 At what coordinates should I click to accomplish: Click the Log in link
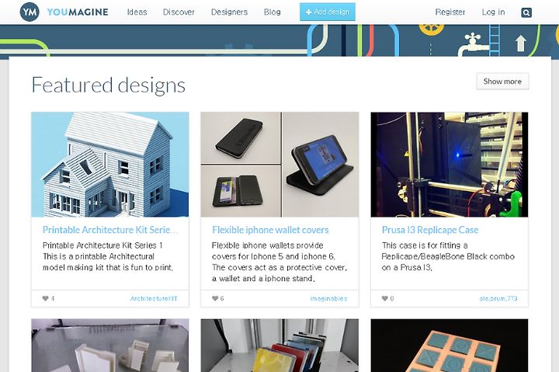pyautogui.click(x=493, y=12)
